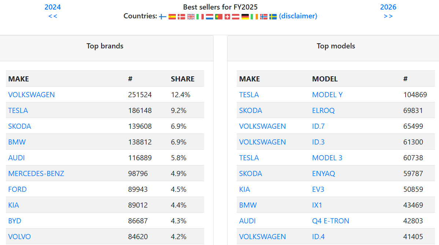Open the Q4 E-TRON model link

pyautogui.click(x=331, y=221)
